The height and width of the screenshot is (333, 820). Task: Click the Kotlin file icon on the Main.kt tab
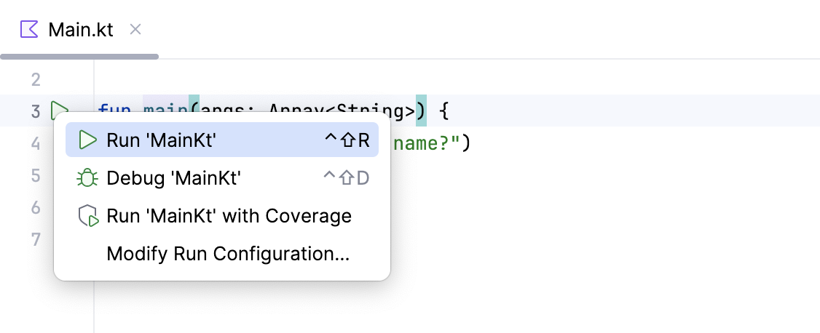tap(29, 30)
